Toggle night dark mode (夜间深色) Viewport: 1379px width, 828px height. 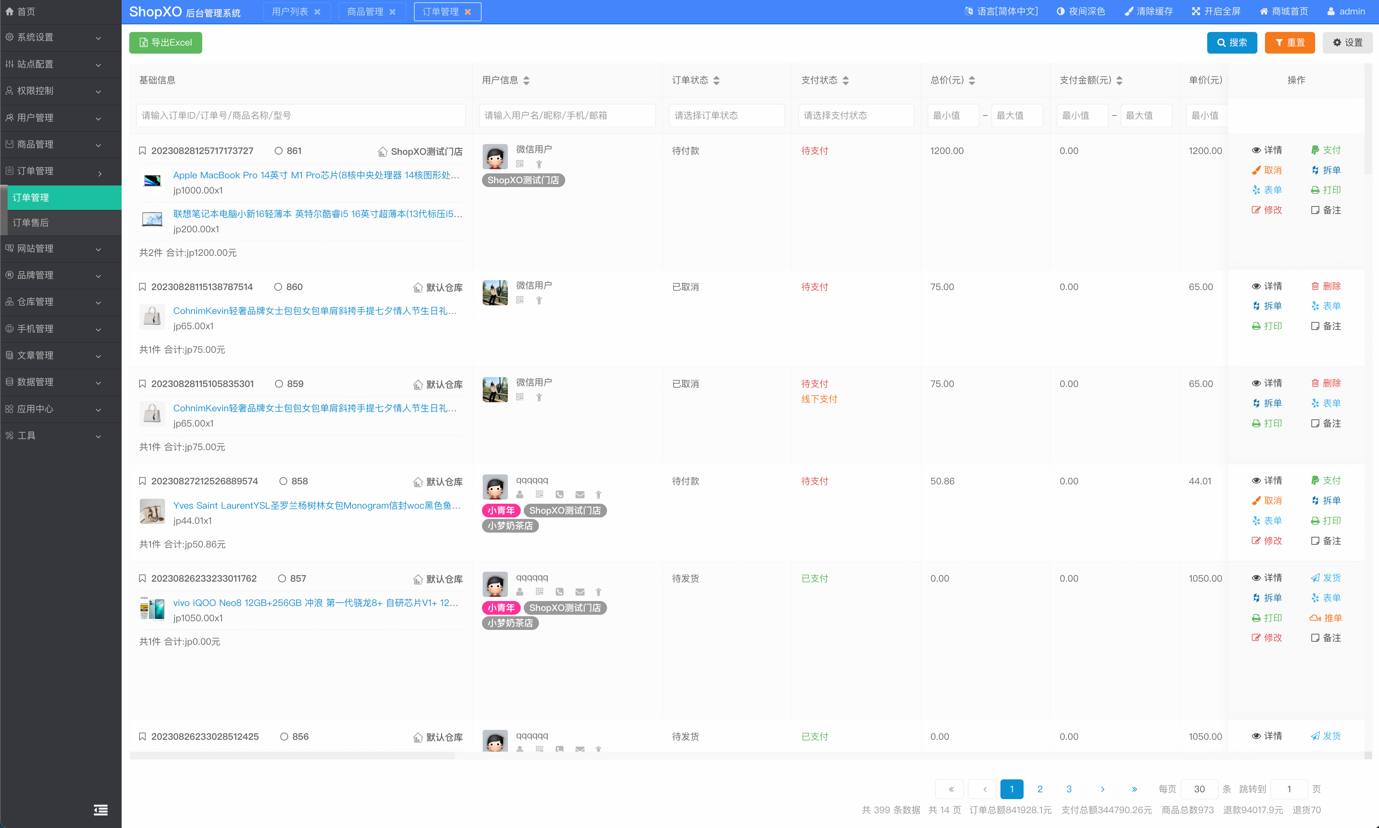click(1080, 11)
